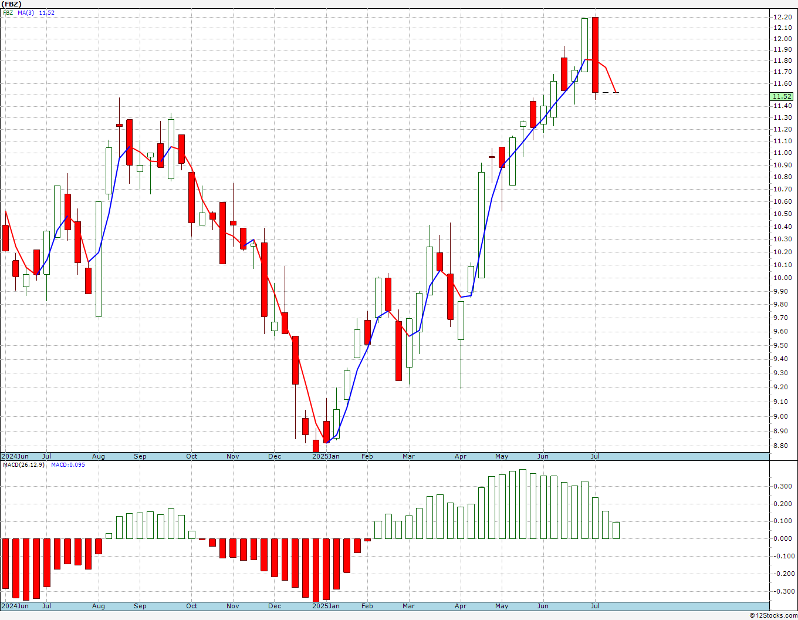Image resolution: width=798 pixels, height=620 pixels.
Task: Select the FBZ legend label
Action: (x=8, y=12)
